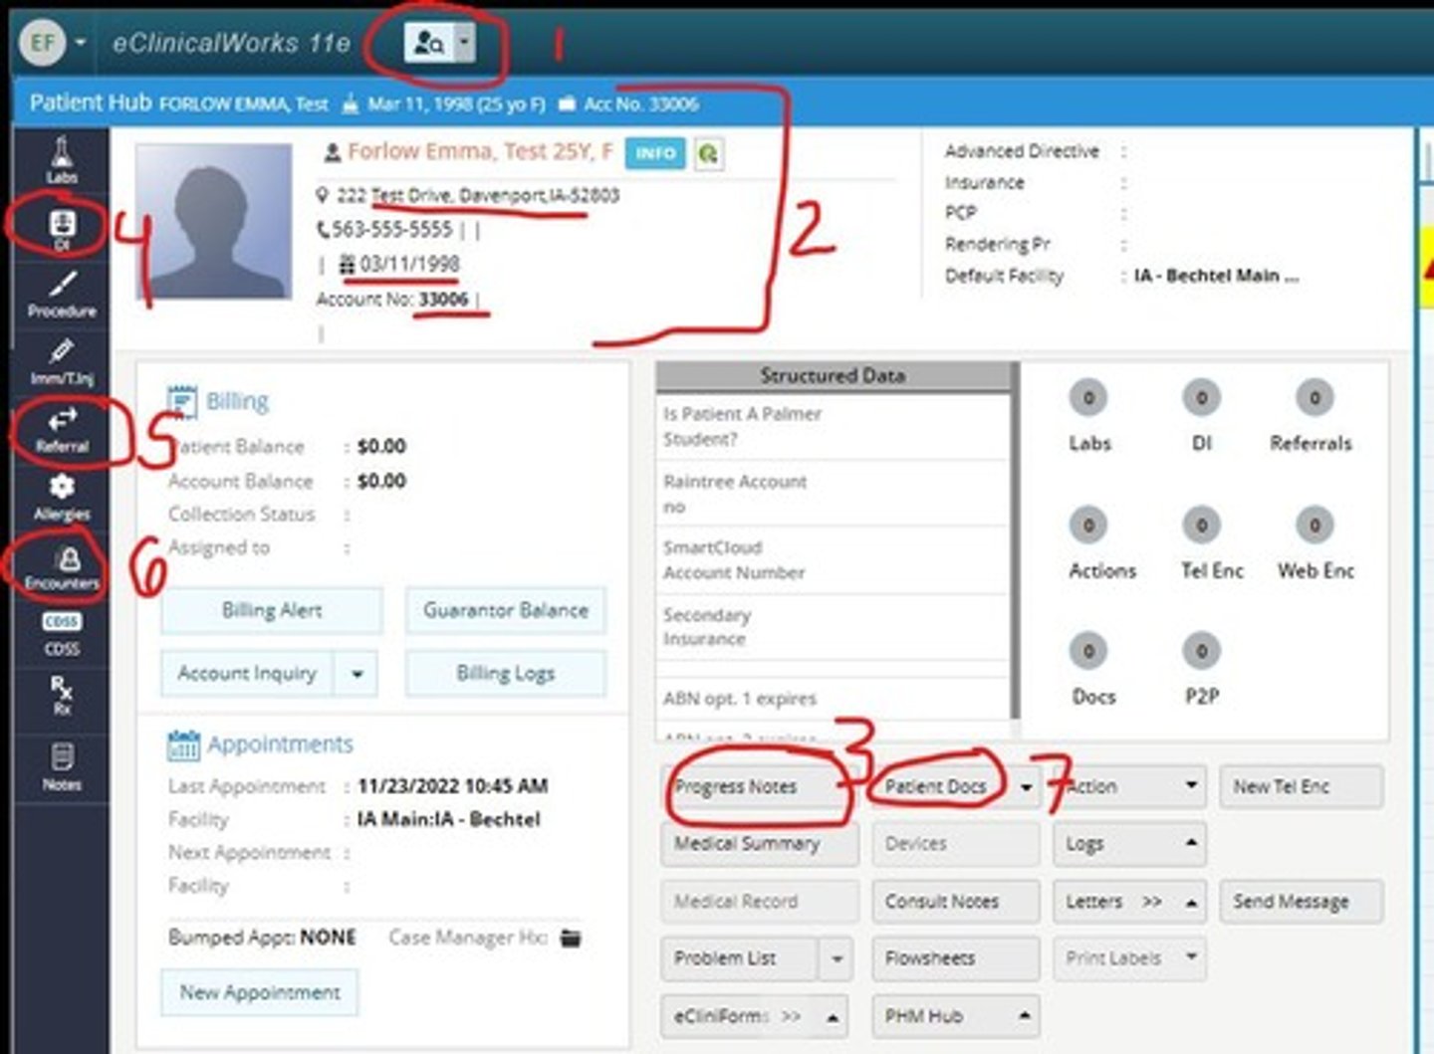Screen dimensions: 1434x1054
Task: Click the patient lookup icon in header
Action: (428, 43)
